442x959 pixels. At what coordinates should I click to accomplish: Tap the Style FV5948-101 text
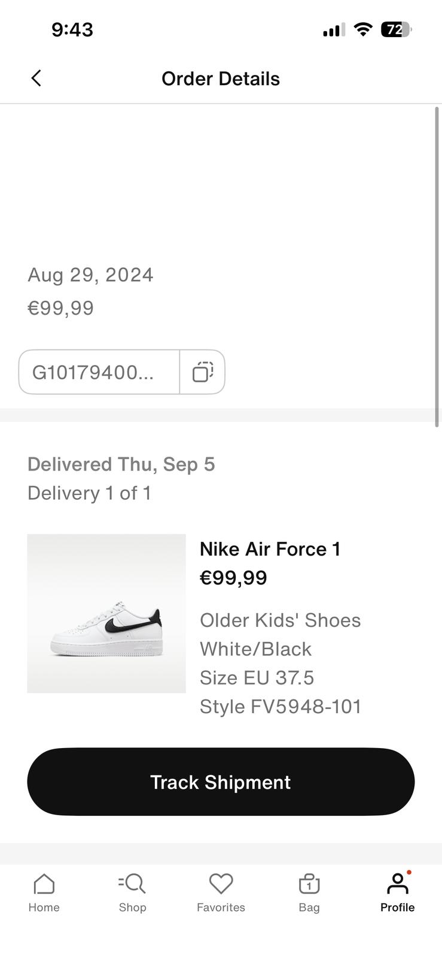coord(281,707)
